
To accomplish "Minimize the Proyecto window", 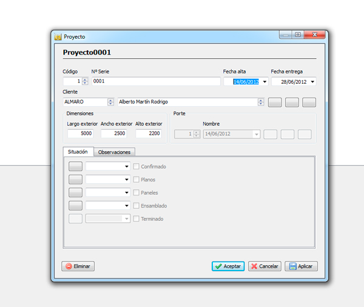I will pos(286,35).
